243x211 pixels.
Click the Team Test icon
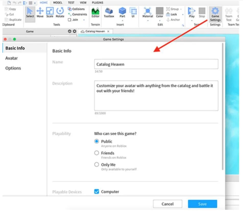(229, 15)
